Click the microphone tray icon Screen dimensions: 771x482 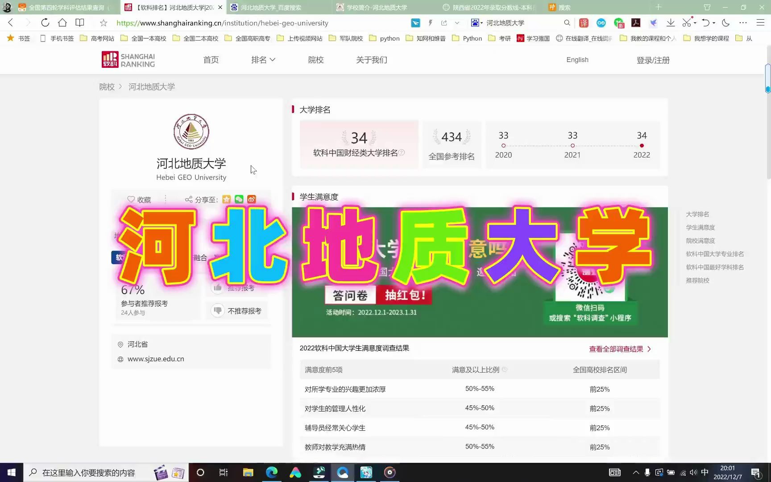click(x=647, y=473)
